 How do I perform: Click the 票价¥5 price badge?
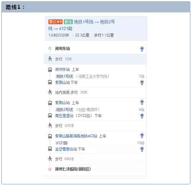pyautogui.click(x=55, y=22)
